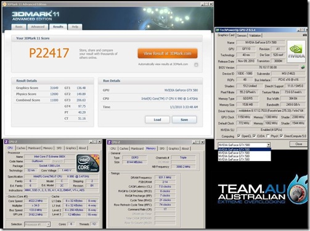The image size is (310, 231).
Task: Click the GPU-Z screenshot camera icon
Action: pos(305,36)
